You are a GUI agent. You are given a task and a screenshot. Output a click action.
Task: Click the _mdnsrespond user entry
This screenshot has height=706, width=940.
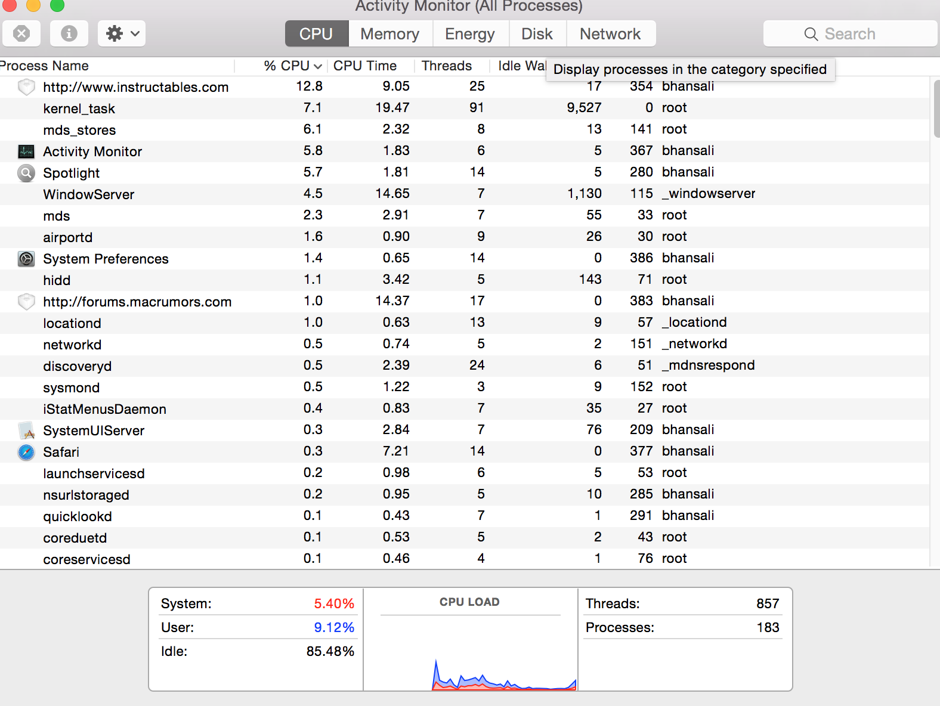pyautogui.click(x=709, y=365)
